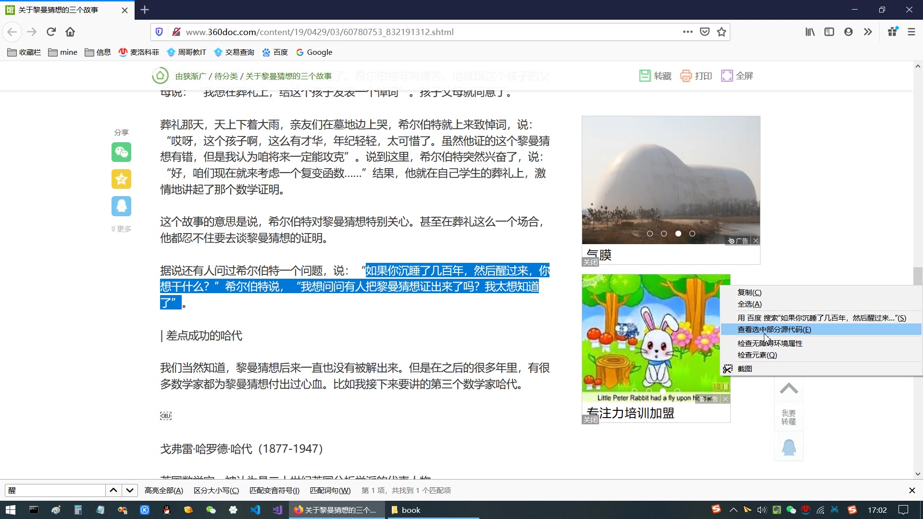Image resolution: width=923 pixels, height=519 pixels.
Task: Open the 待分类 breadcrumb link
Action: pos(226,75)
